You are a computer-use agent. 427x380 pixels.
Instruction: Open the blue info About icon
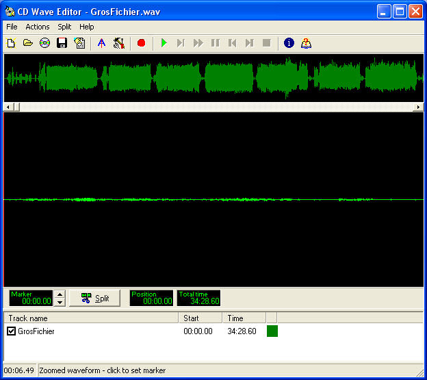(289, 43)
